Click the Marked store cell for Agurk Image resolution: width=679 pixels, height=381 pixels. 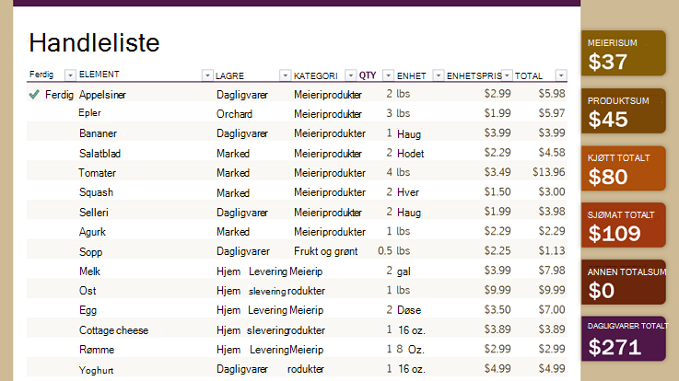pos(233,232)
